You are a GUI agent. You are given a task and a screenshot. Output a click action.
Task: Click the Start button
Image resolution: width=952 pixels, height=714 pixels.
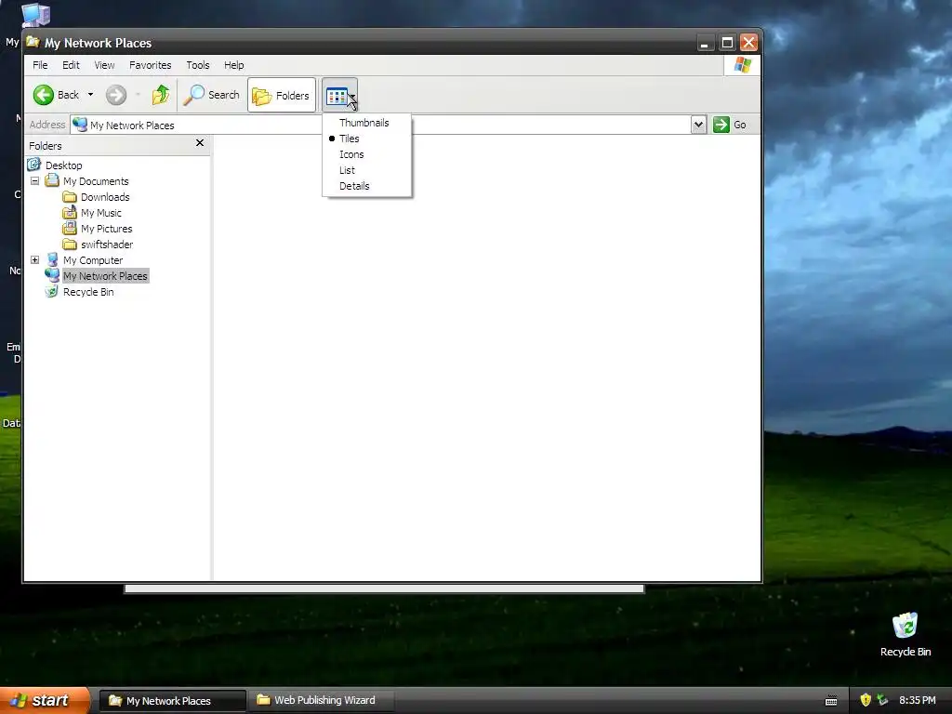tap(45, 700)
